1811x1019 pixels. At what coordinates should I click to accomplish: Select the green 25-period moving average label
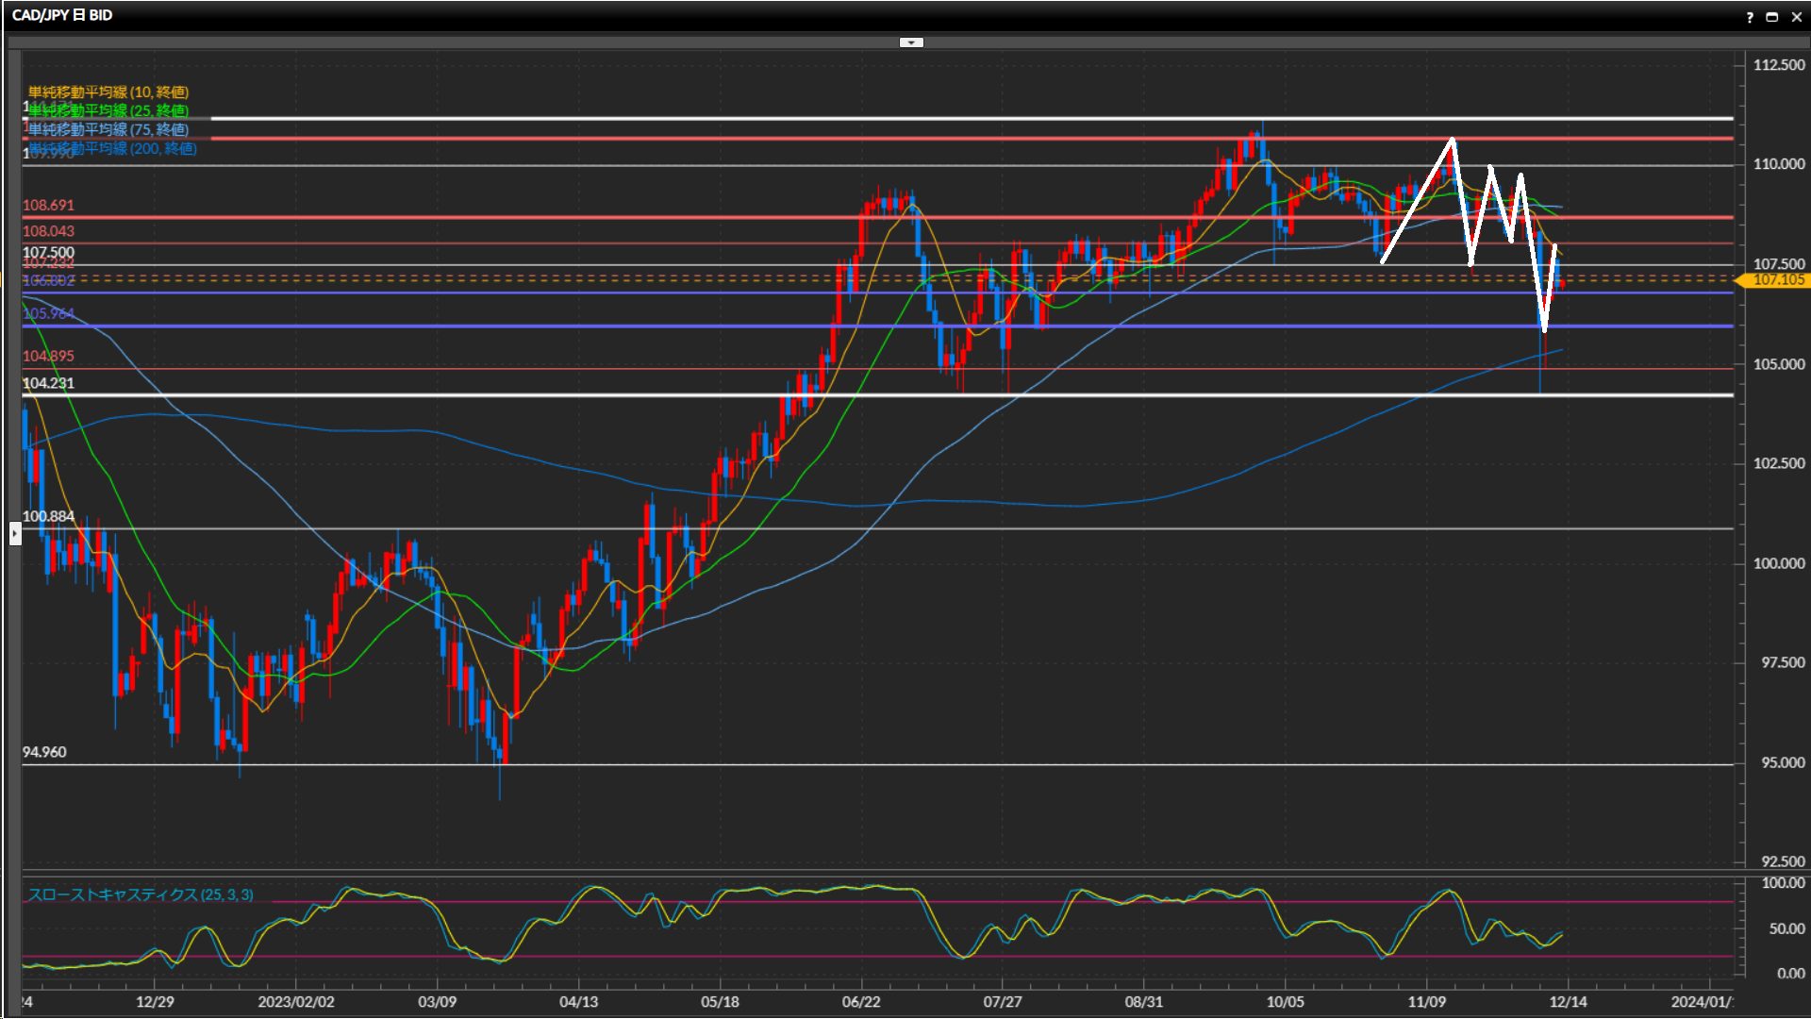pos(108,110)
